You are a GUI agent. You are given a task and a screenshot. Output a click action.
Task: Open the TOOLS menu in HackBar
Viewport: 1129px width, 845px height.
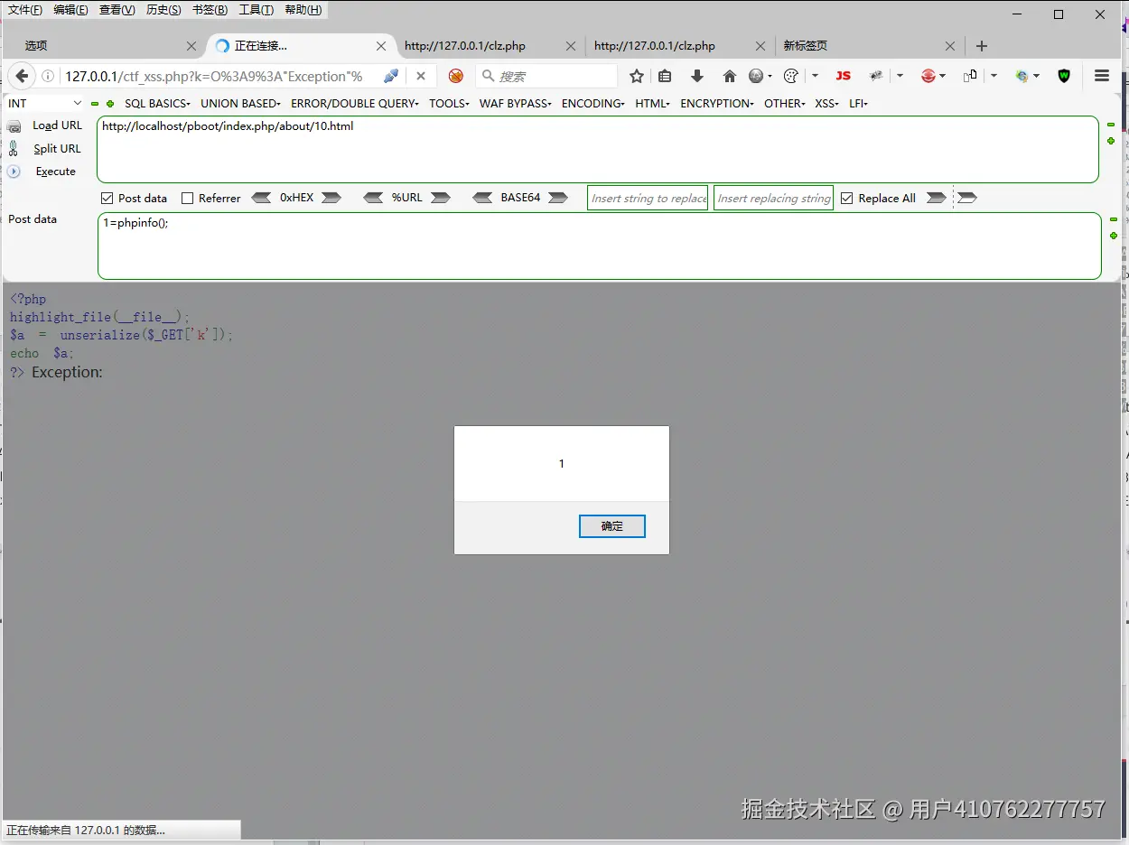(x=449, y=104)
